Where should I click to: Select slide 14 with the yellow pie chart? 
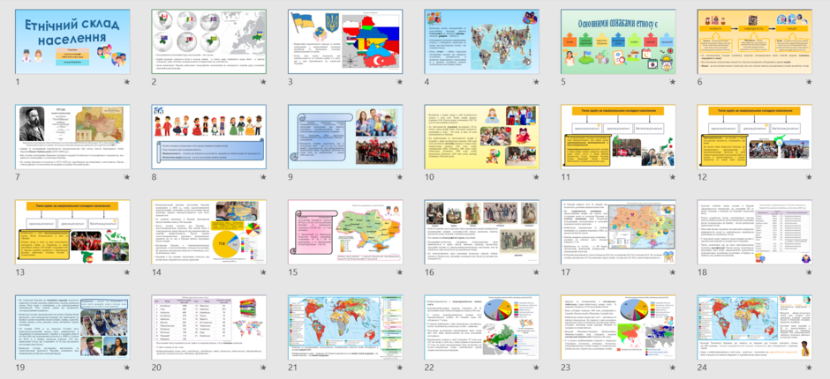209,232
